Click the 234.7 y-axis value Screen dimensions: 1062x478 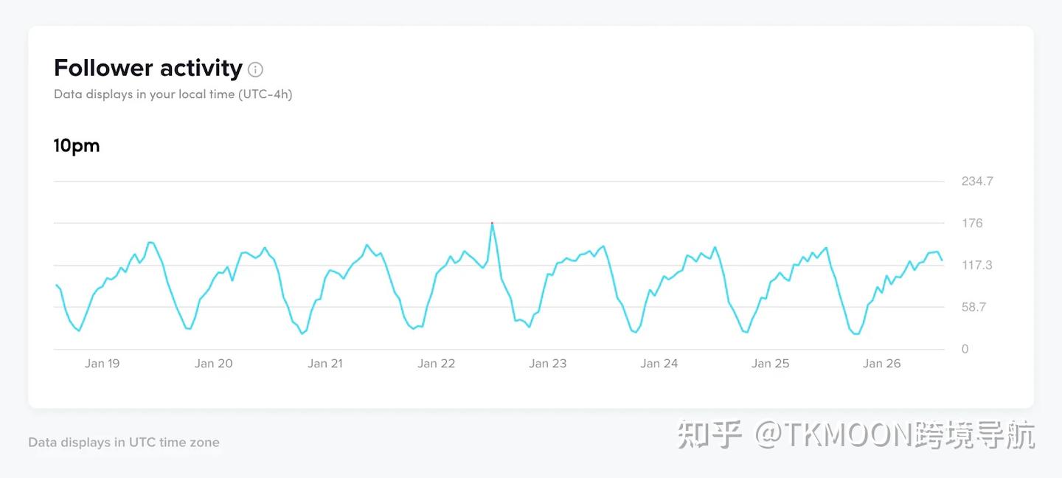point(976,181)
